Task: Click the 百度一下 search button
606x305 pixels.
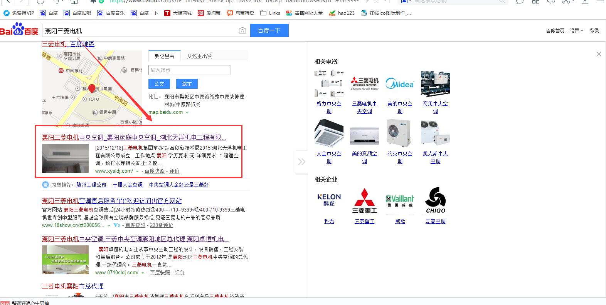Action: (269, 30)
